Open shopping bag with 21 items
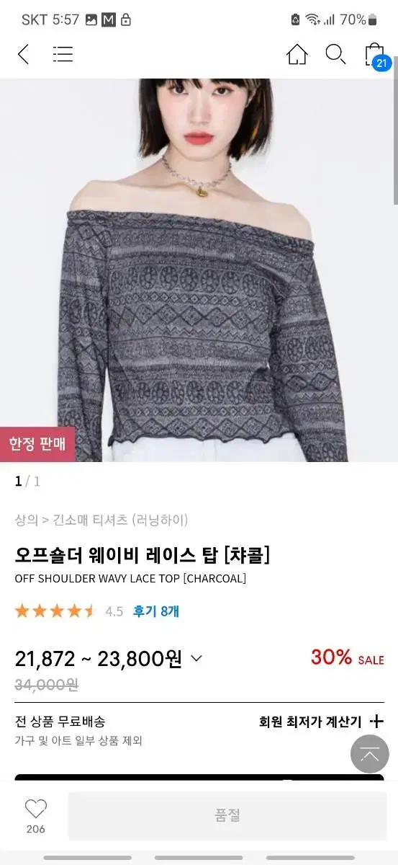This screenshot has width=398, height=865. click(x=375, y=56)
